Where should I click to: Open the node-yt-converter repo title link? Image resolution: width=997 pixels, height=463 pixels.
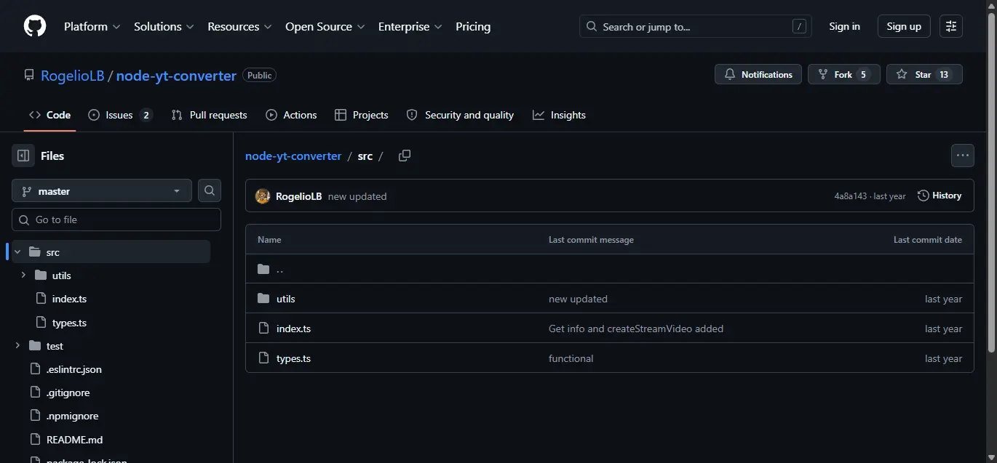(x=176, y=76)
